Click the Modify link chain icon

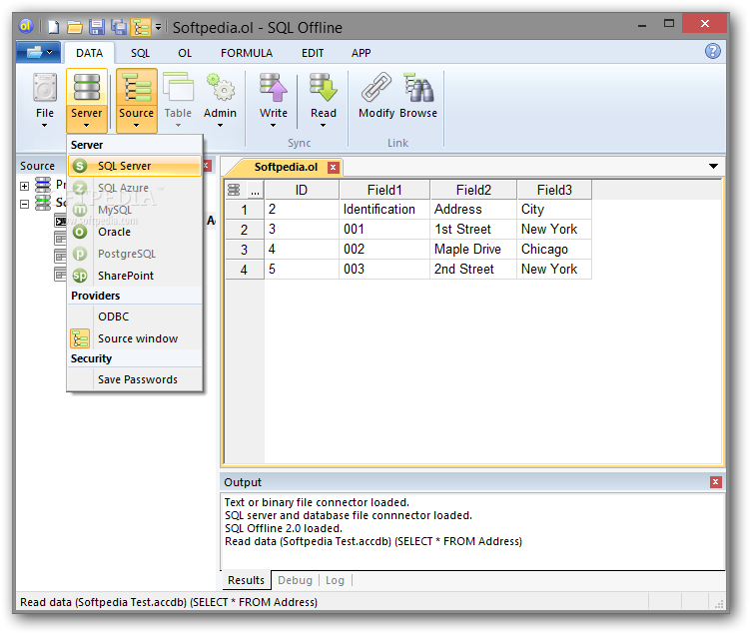[x=376, y=96]
